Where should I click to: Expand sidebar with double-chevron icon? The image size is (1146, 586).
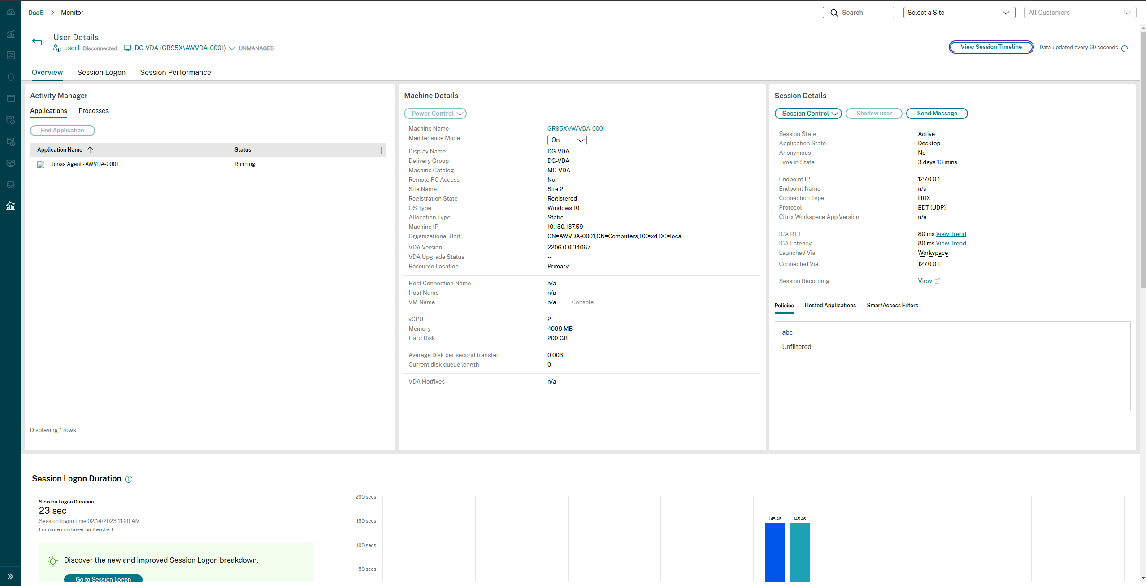(10, 577)
